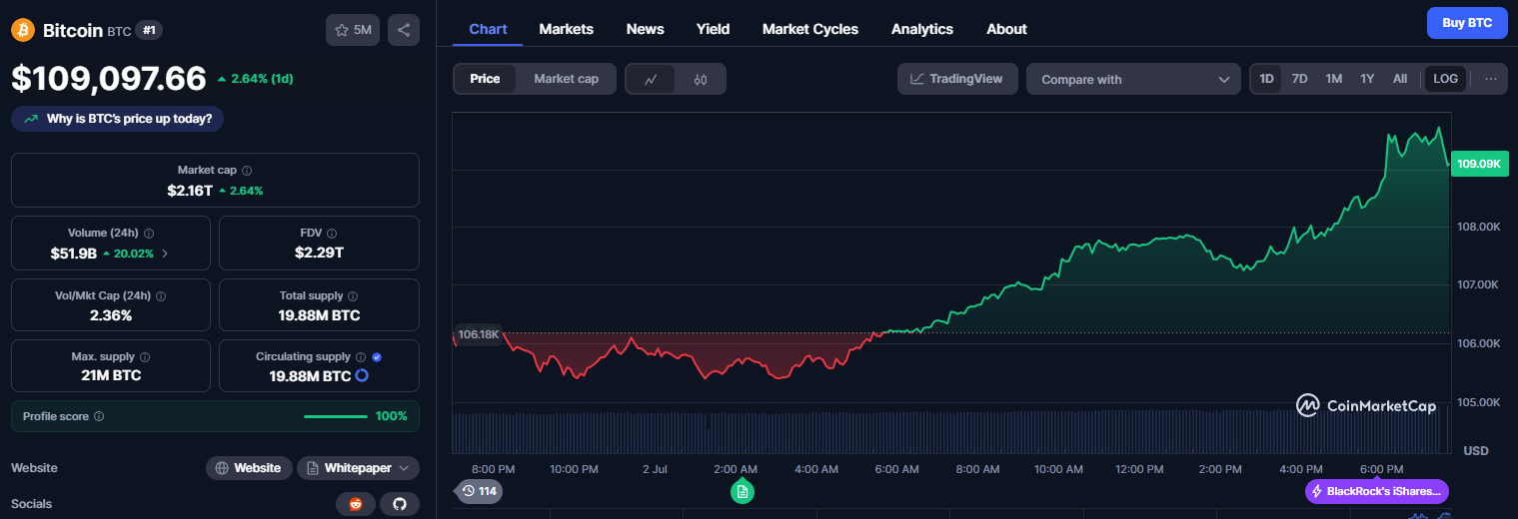Select Market cap chart mode

566,79
